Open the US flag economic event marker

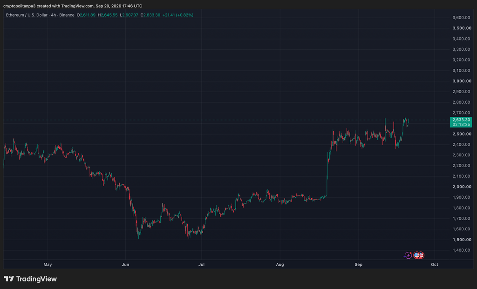[417, 255]
